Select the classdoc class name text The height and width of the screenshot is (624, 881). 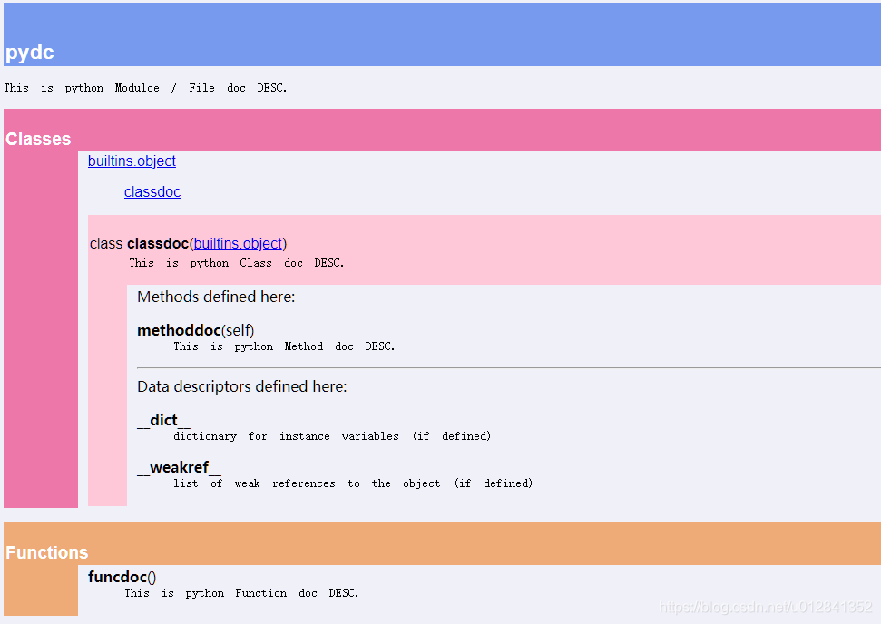[157, 243]
